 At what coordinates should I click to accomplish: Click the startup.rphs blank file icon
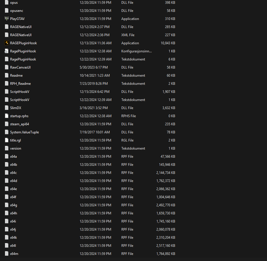7,116
